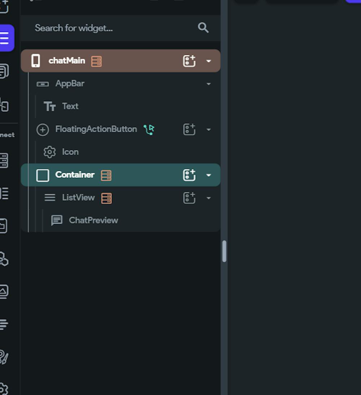Click backend query icon next to Container
The width and height of the screenshot is (361, 395).
106,175
